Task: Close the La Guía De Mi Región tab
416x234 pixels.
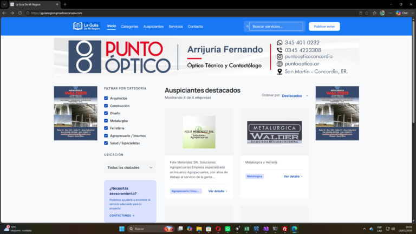Action: (x=57, y=4)
